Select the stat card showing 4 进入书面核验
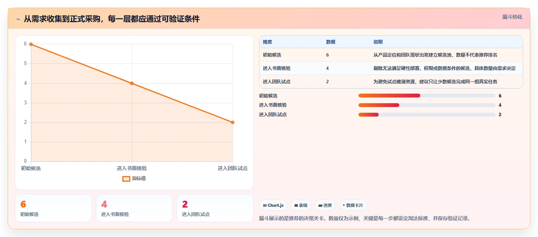Viewport: 538px width, 237px height. [x=134, y=208]
